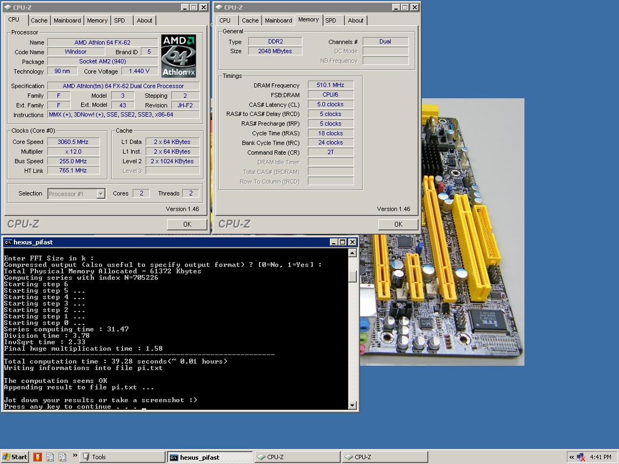Click the Command Rate value 2T
619x464 pixels.
[x=330, y=152]
